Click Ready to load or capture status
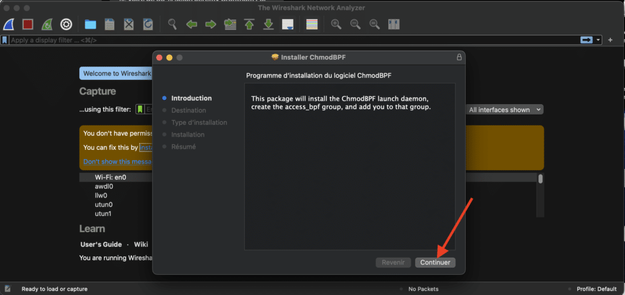This screenshot has height=295, width=625. pyautogui.click(x=54, y=289)
